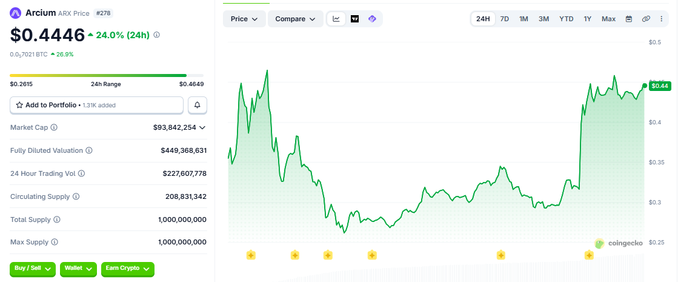The width and height of the screenshot is (678, 282).
Task: Click the 26.9% BTC change text
Action: 65,55
